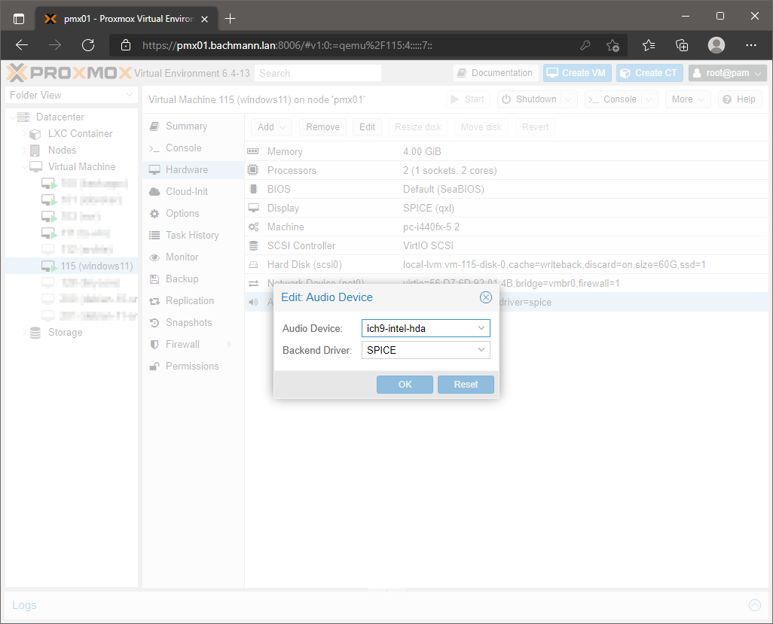Viewport: 773px width, 624px height.
Task: Confirm with the OK button
Action: click(x=405, y=385)
